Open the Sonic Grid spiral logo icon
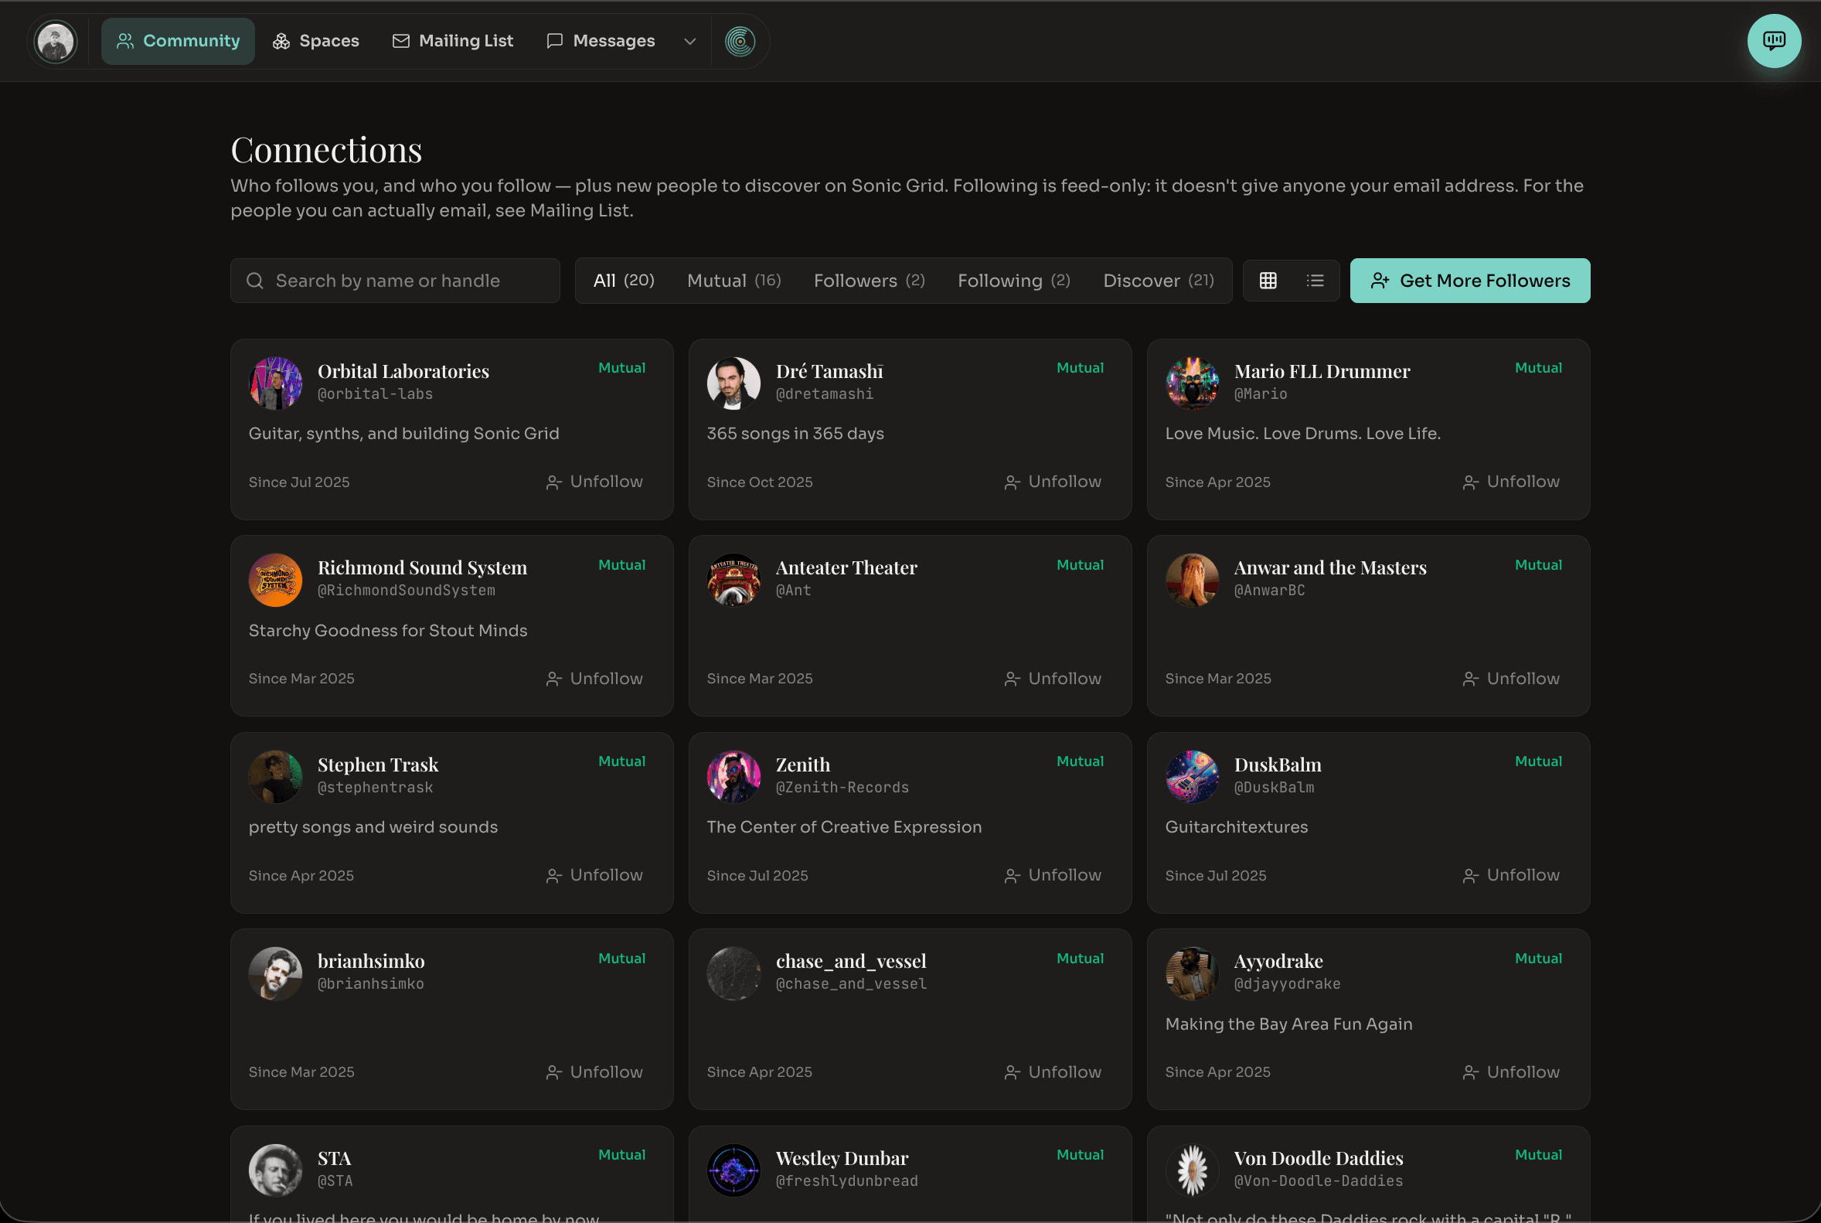1821x1223 pixels. (740, 41)
